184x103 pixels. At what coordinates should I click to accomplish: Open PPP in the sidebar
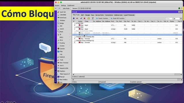coord(61,26)
